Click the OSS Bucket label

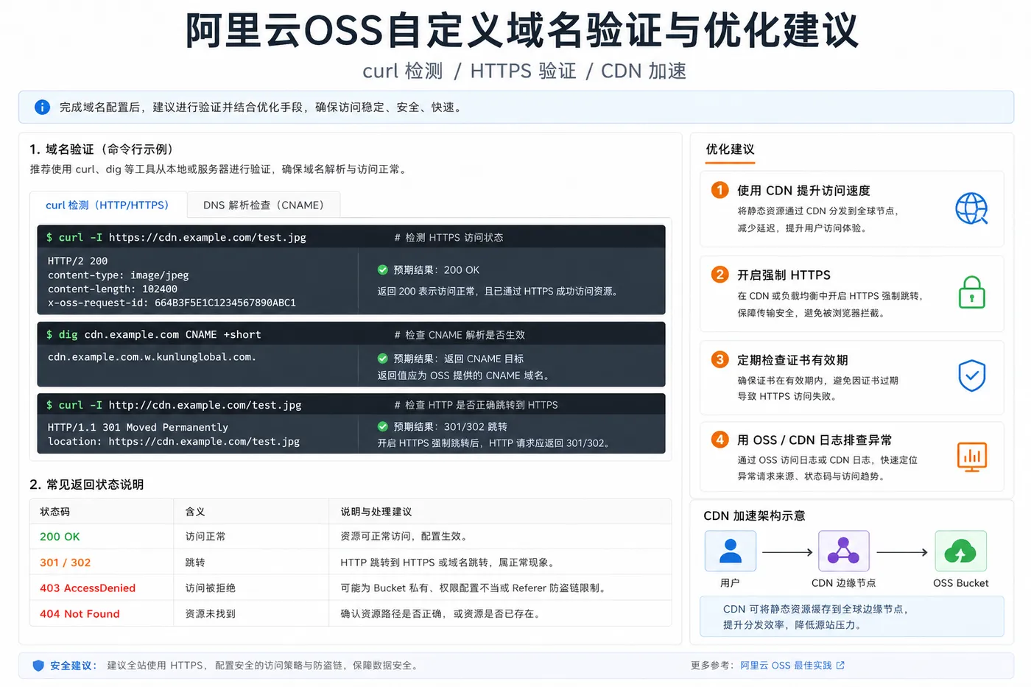point(960,583)
